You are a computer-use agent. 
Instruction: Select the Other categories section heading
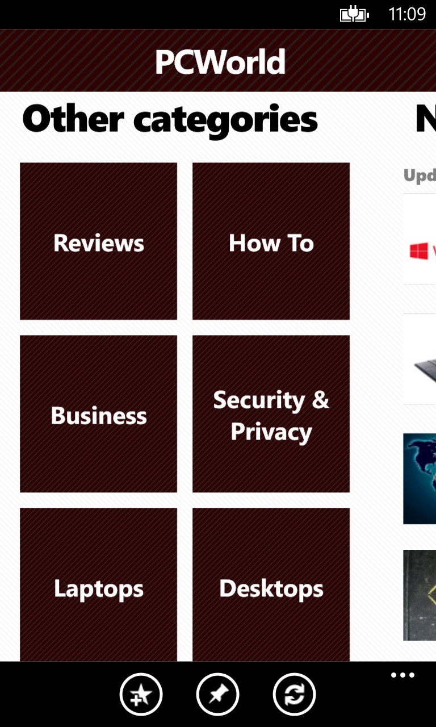tap(170, 121)
